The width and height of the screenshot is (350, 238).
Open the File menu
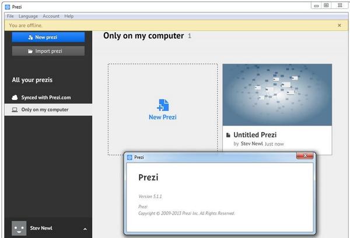pyautogui.click(x=10, y=16)
